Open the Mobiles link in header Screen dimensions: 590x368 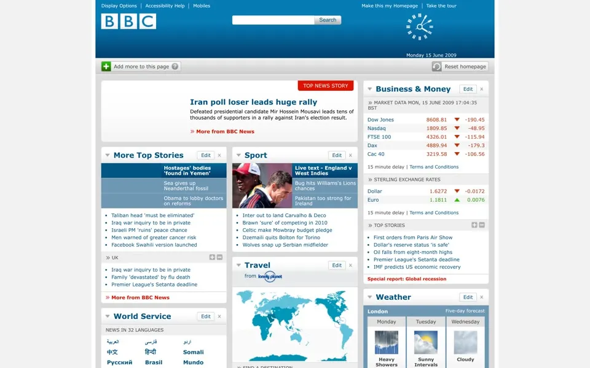(x=202, y=6)
